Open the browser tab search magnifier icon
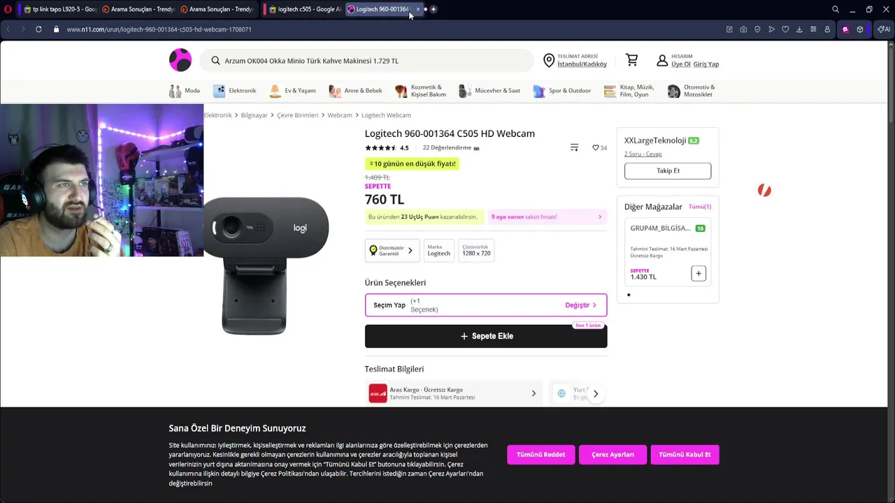Image resolution: width=895 pixels, height=503 pixels. pos(836,9)
